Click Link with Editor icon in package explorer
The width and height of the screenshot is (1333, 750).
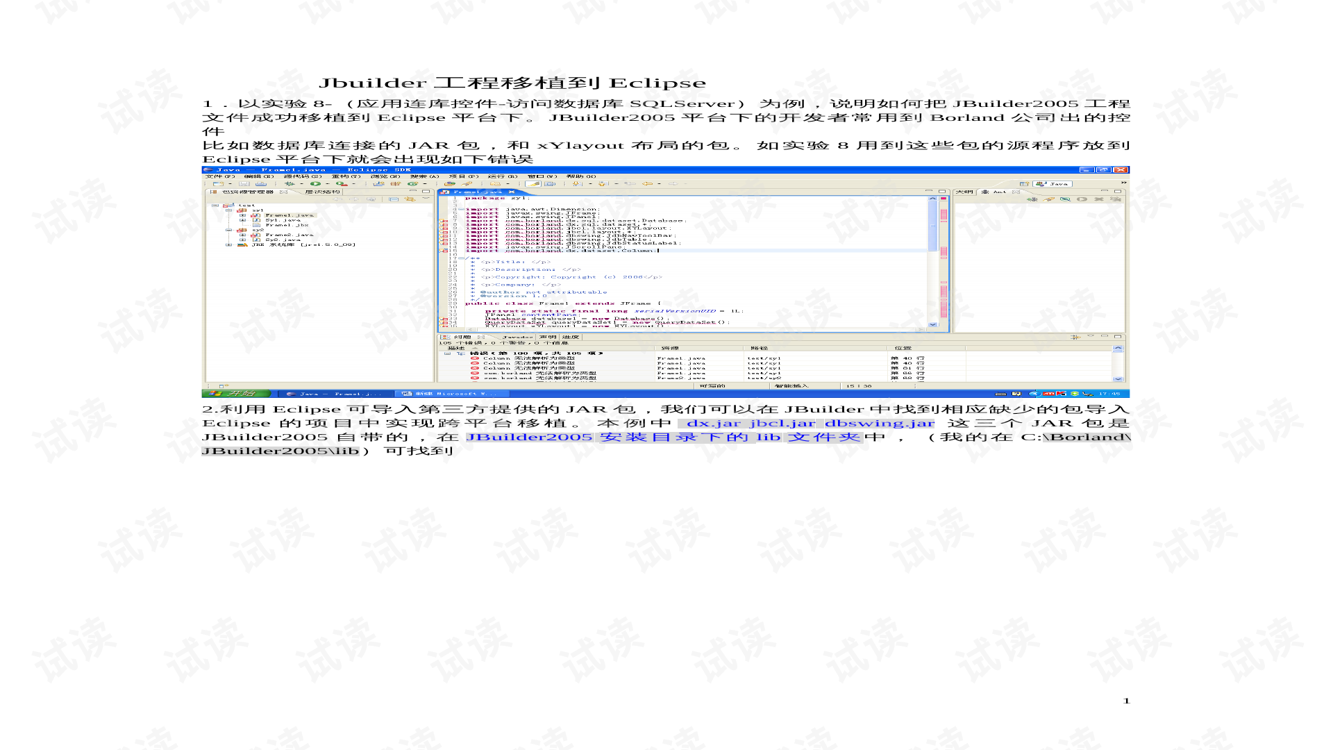pyautogui.click(x=410, y=199)
